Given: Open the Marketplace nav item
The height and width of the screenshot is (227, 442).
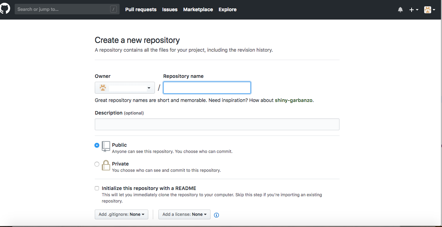Looking at the screenshot, I should [x=198, y=9].
